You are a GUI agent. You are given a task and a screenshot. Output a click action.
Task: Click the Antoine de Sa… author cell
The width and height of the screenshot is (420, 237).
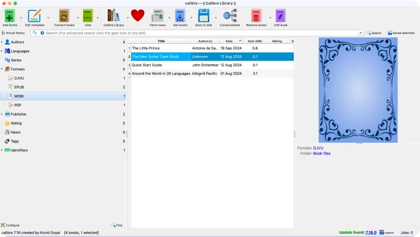coord(205,48)
